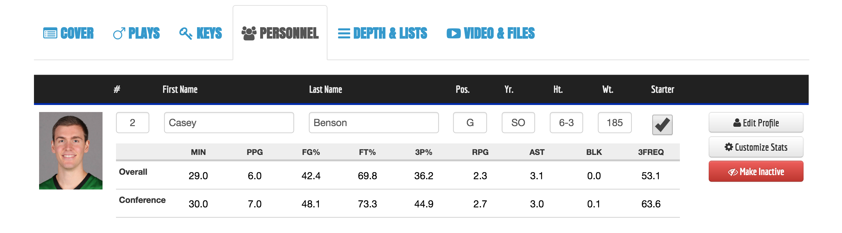Click the weight field showing 185
This screenshot has width=842, height=233.
coord(615,123)
